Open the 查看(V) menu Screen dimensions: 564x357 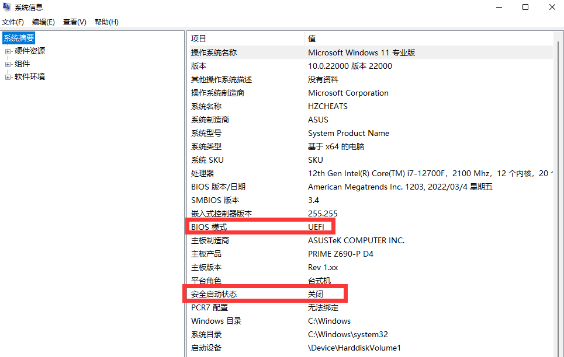click(75, 22)
